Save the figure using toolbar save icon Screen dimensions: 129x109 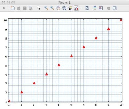pyautogui.click(x=25, y=8)
